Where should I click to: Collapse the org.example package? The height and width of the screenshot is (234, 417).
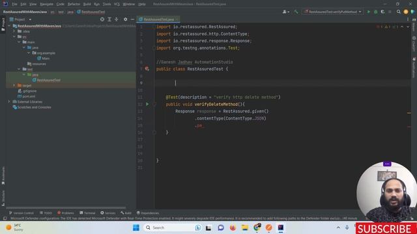click(x=29, y=53)
